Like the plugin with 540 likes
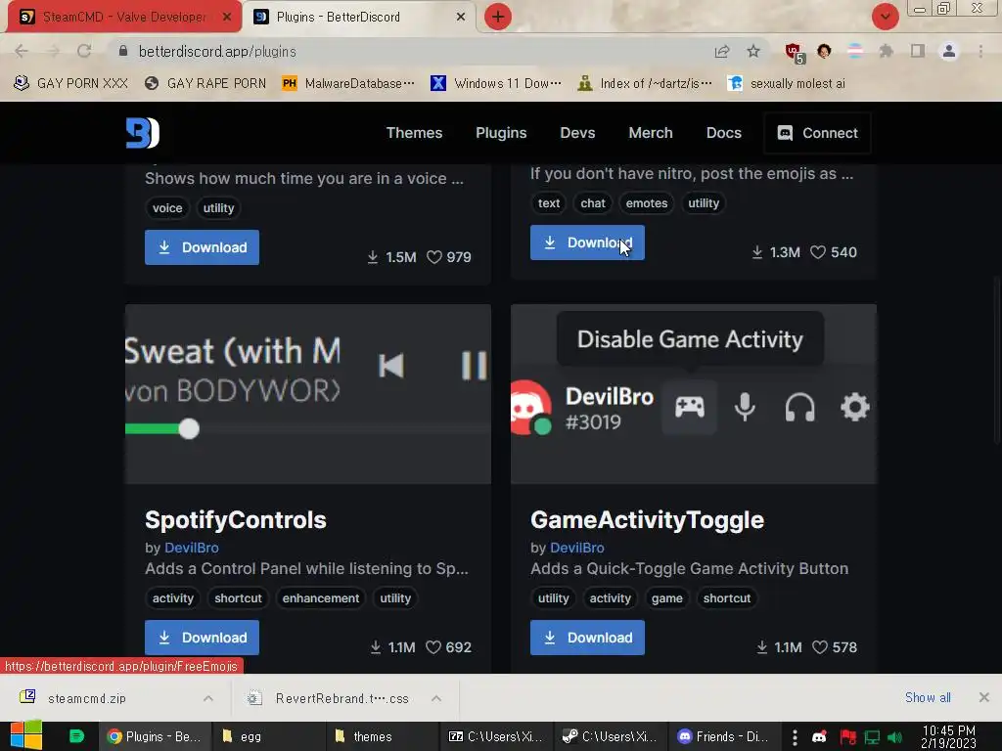Viewport: 1002px width, 751px height. (818, 252)
